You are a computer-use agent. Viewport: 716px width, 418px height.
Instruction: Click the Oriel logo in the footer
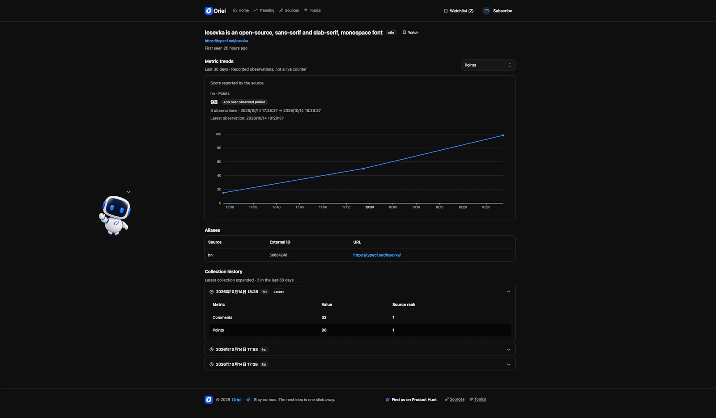[x=209, y=400]
